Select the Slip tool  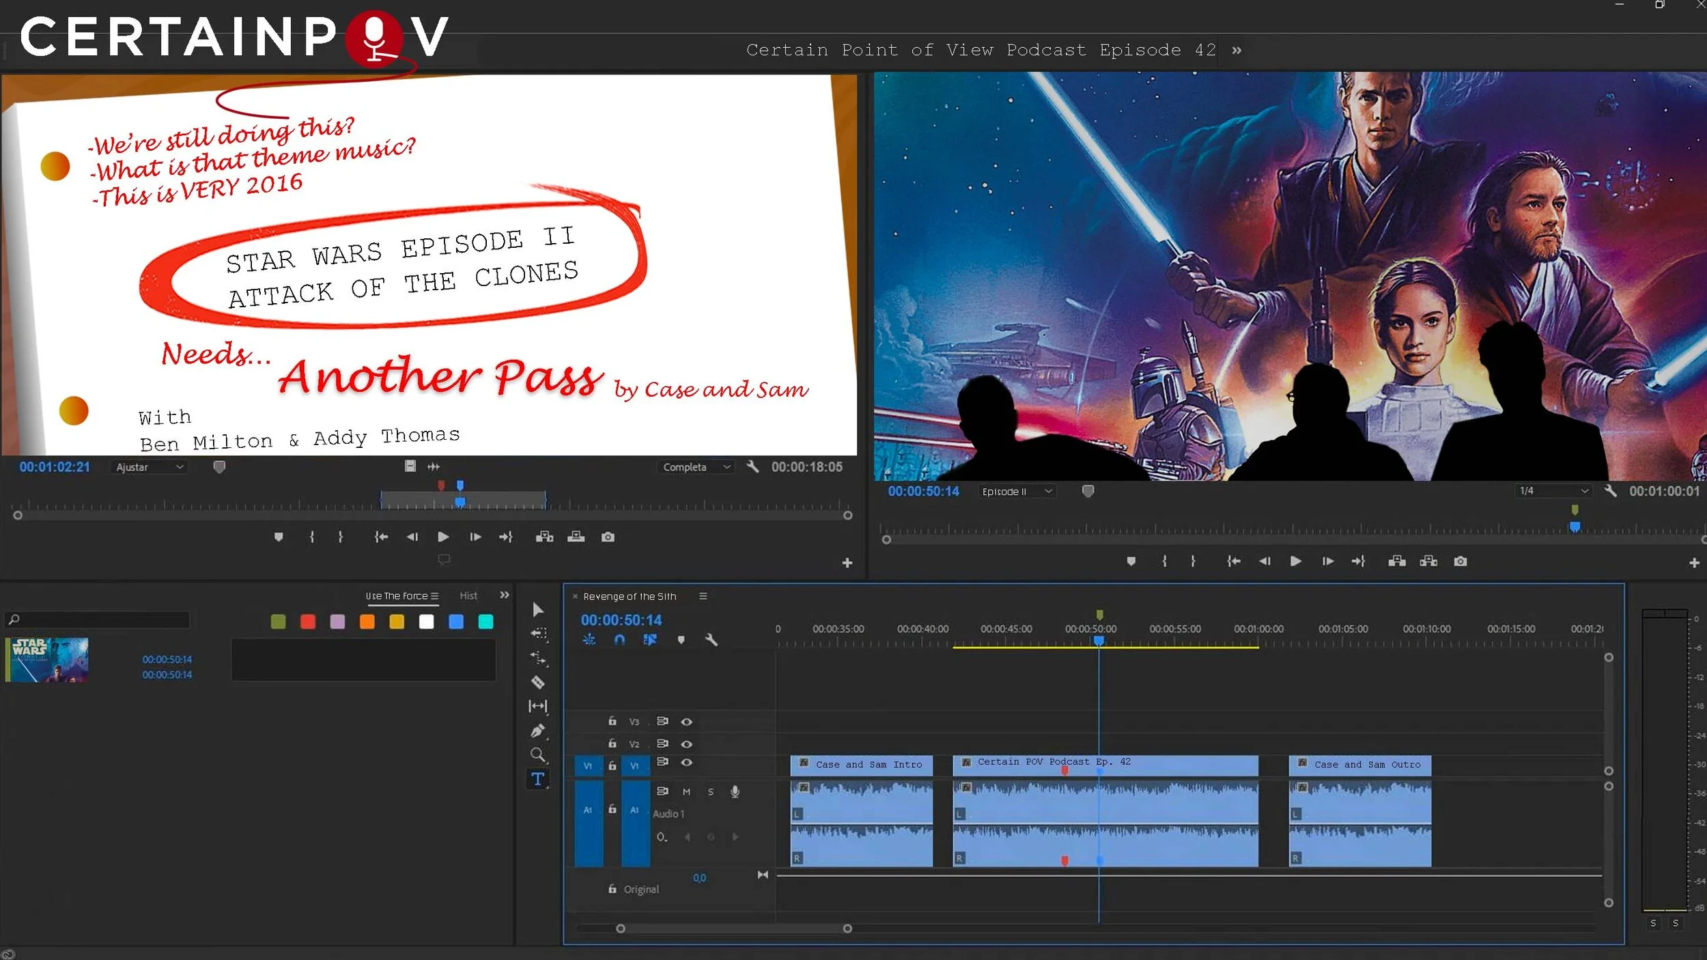click(538, 706)
